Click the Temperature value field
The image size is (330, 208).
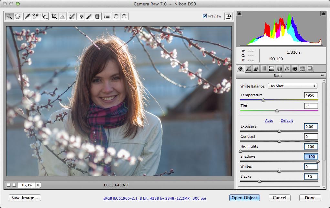pos(311,95)
